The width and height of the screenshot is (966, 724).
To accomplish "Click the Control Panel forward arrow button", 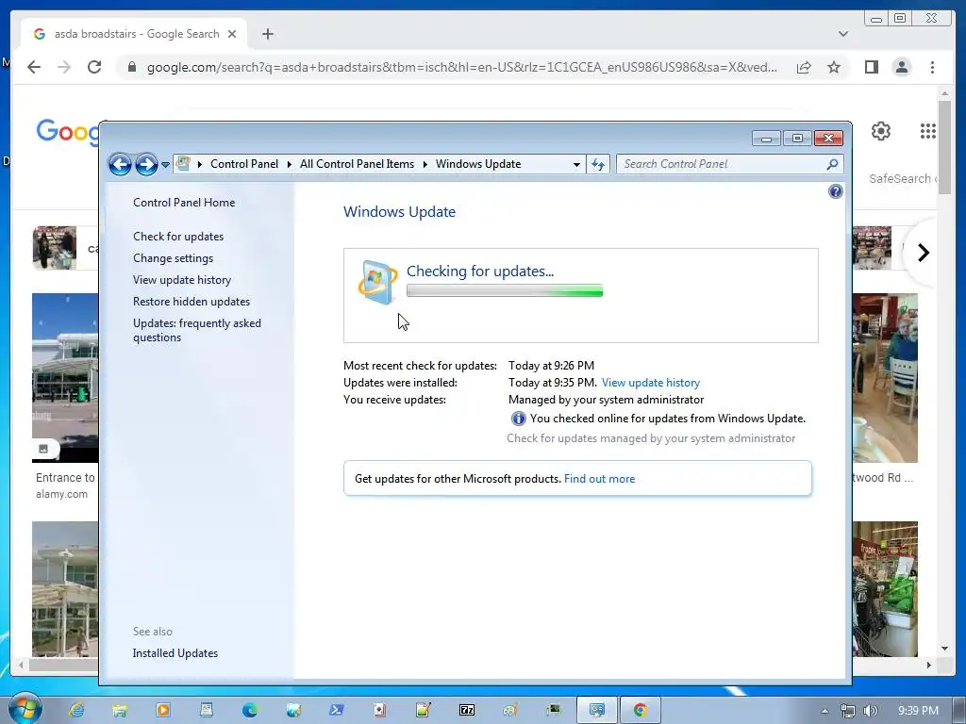I will tap(146, 164).
